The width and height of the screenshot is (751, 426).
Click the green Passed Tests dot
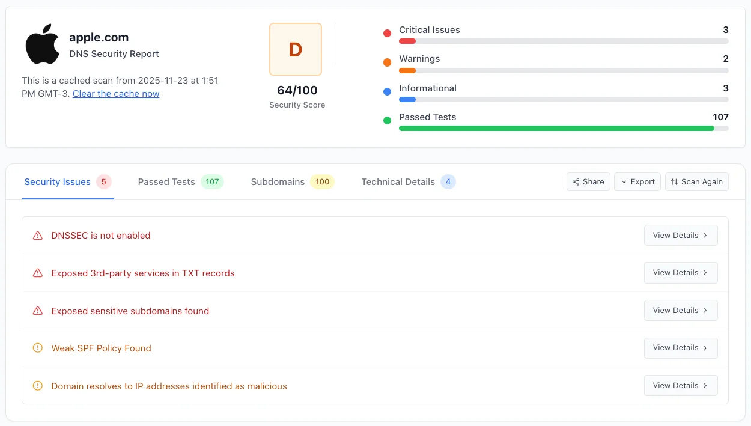tap(387, 120)
